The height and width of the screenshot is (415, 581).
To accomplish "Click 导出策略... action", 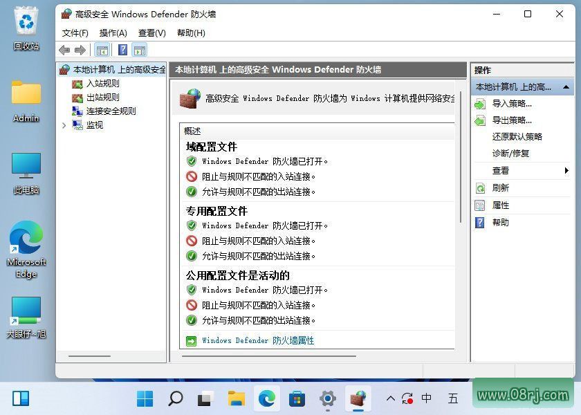I will coord(512,120).
